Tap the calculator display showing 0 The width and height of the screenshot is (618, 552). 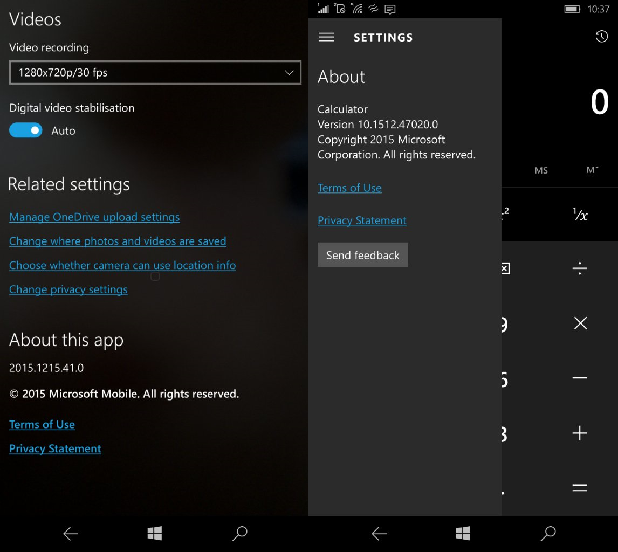[599, 102]
